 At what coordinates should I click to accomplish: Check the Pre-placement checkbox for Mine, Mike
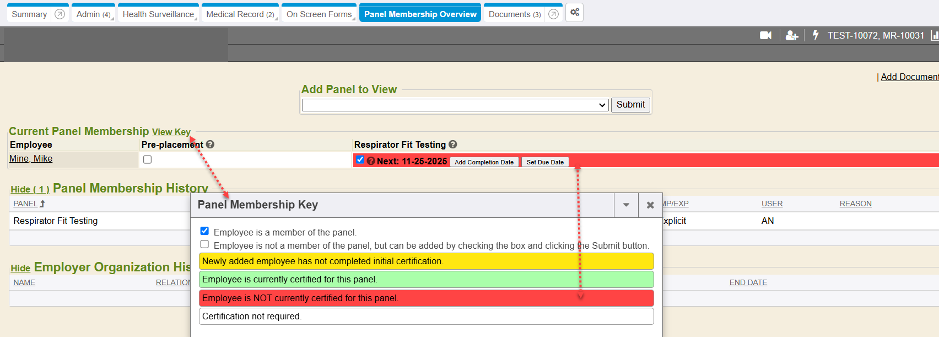click(147, 159)
